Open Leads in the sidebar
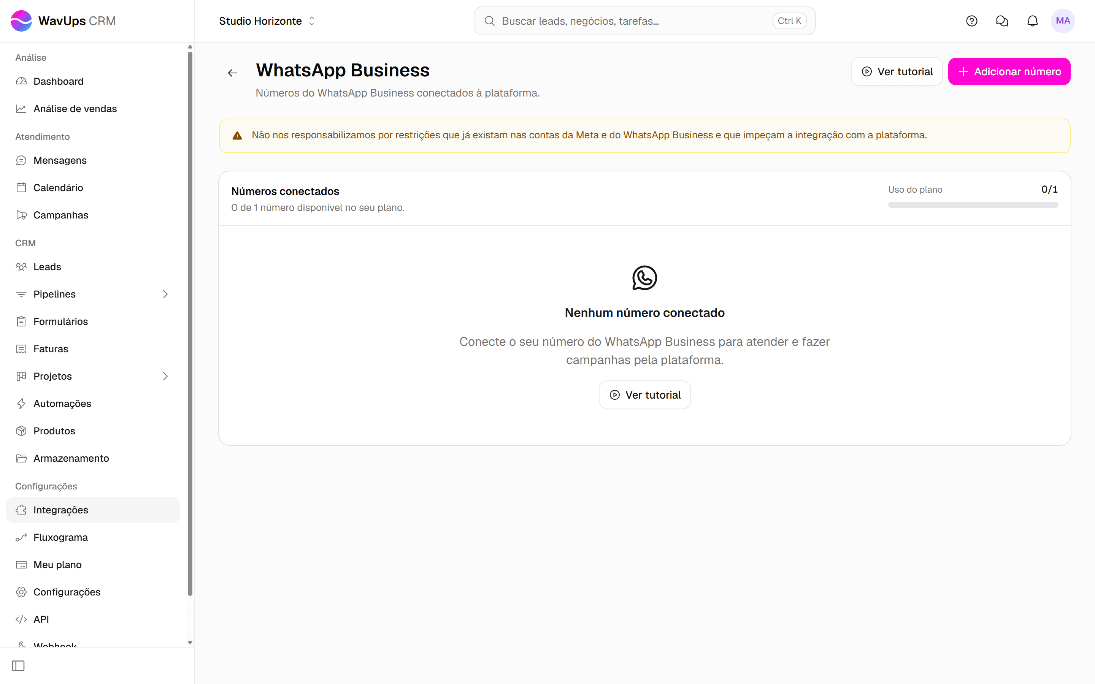 [x=93, y=267]
